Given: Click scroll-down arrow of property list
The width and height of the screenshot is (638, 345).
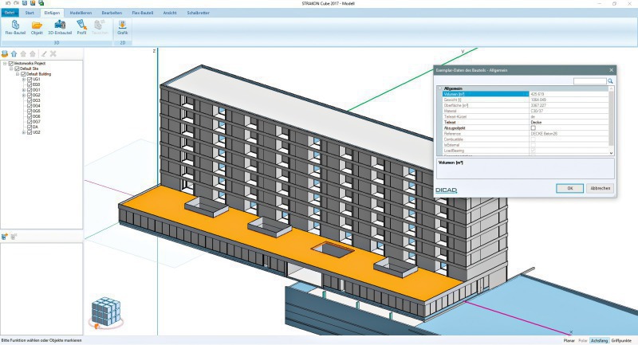Looking at the screenshot, I should click(x=611, y=153).
